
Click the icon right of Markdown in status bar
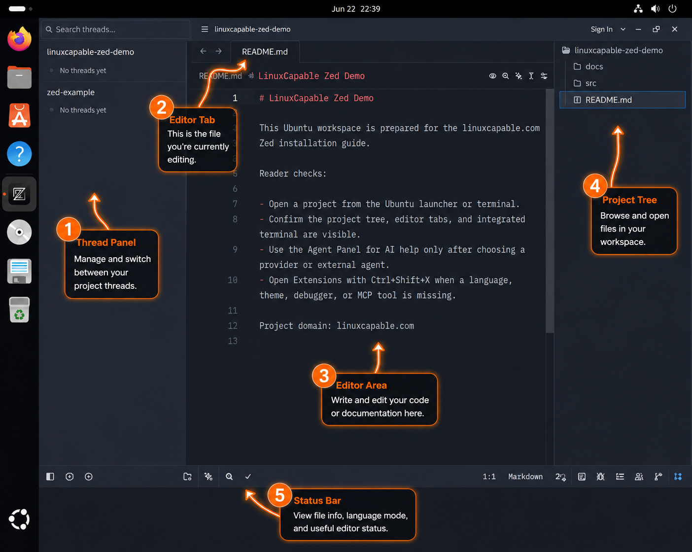(x=561, y=477)
